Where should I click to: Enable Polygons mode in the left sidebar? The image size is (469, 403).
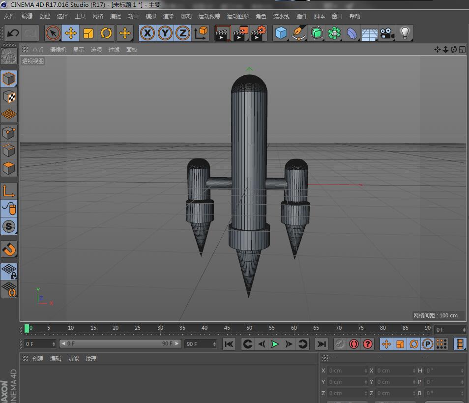(x=9, y=168)
